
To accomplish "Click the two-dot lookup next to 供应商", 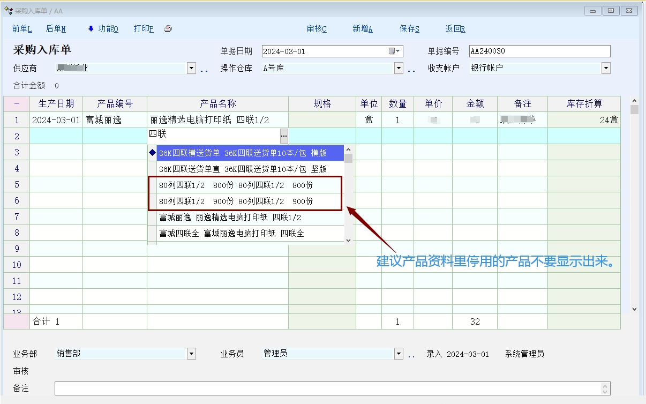I will (x=204, y=69).
